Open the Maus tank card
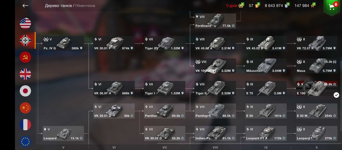 coord(316,66)
